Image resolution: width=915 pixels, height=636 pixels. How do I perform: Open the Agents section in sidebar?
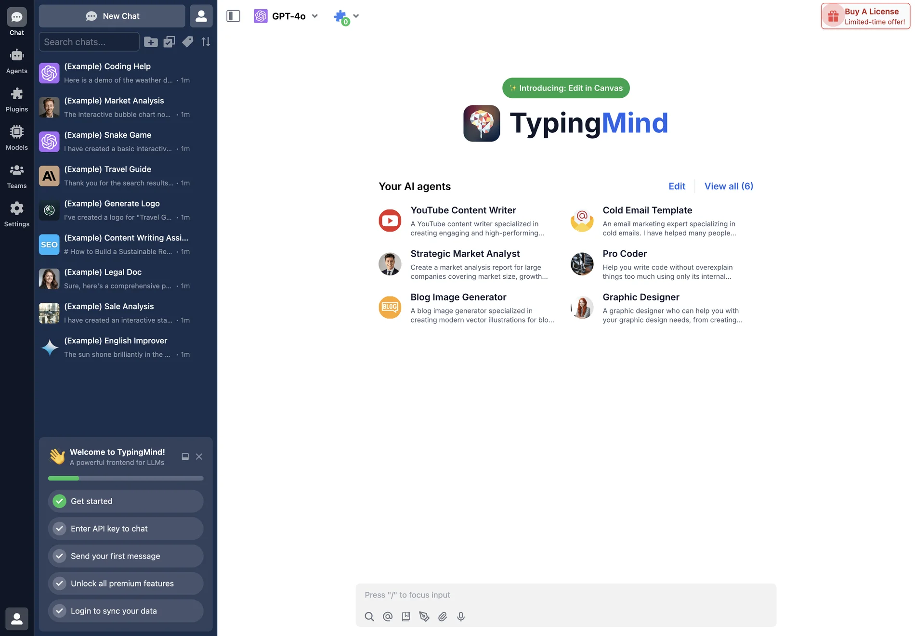coord(17,61)
